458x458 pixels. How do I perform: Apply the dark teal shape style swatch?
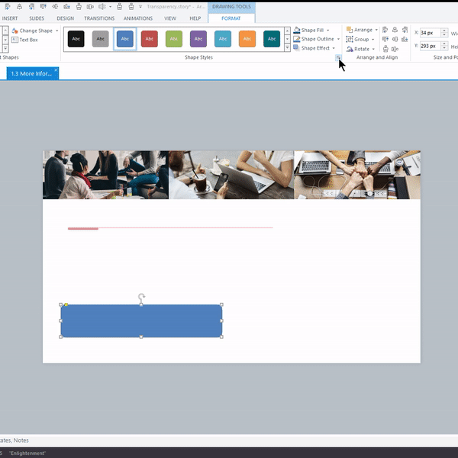point(272,39)
